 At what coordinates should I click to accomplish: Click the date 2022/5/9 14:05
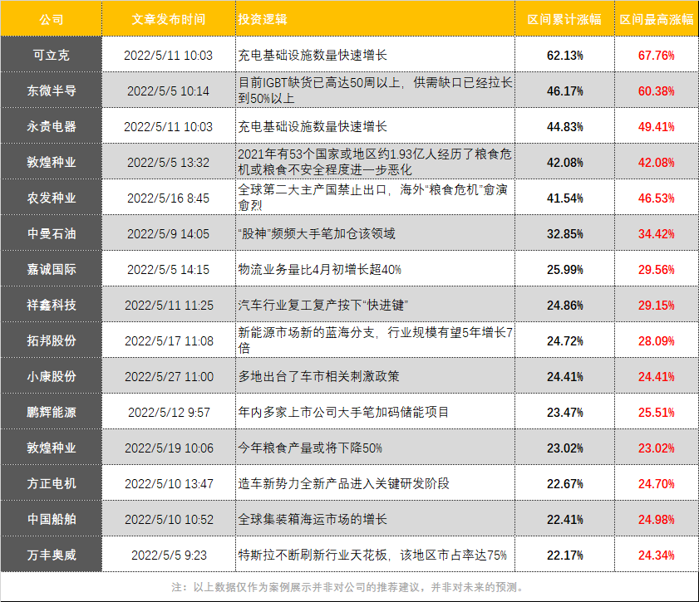pos(169,234)
